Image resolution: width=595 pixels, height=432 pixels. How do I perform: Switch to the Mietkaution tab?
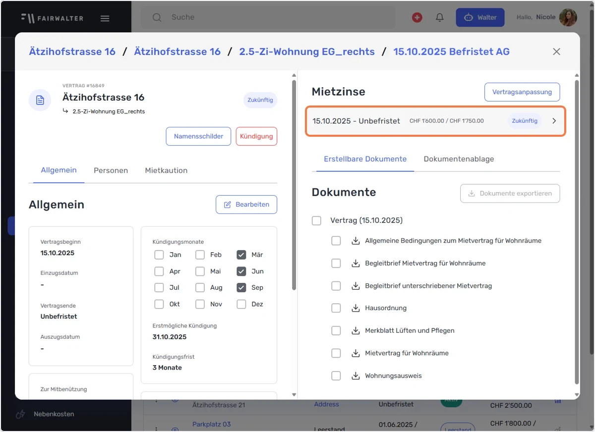[x=166, y=170]
